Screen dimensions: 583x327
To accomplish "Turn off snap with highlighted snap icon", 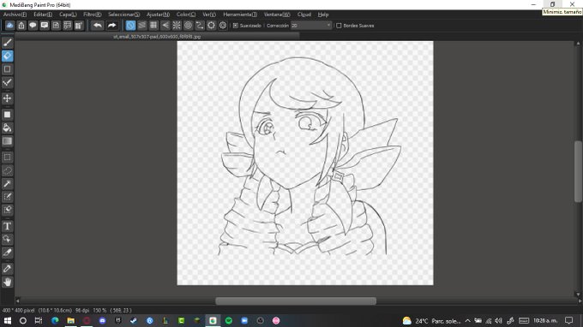I will coord(130,25).
